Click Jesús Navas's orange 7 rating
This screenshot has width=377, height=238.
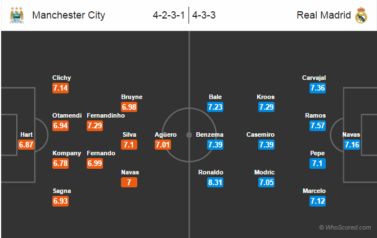(x=129, y=182)
